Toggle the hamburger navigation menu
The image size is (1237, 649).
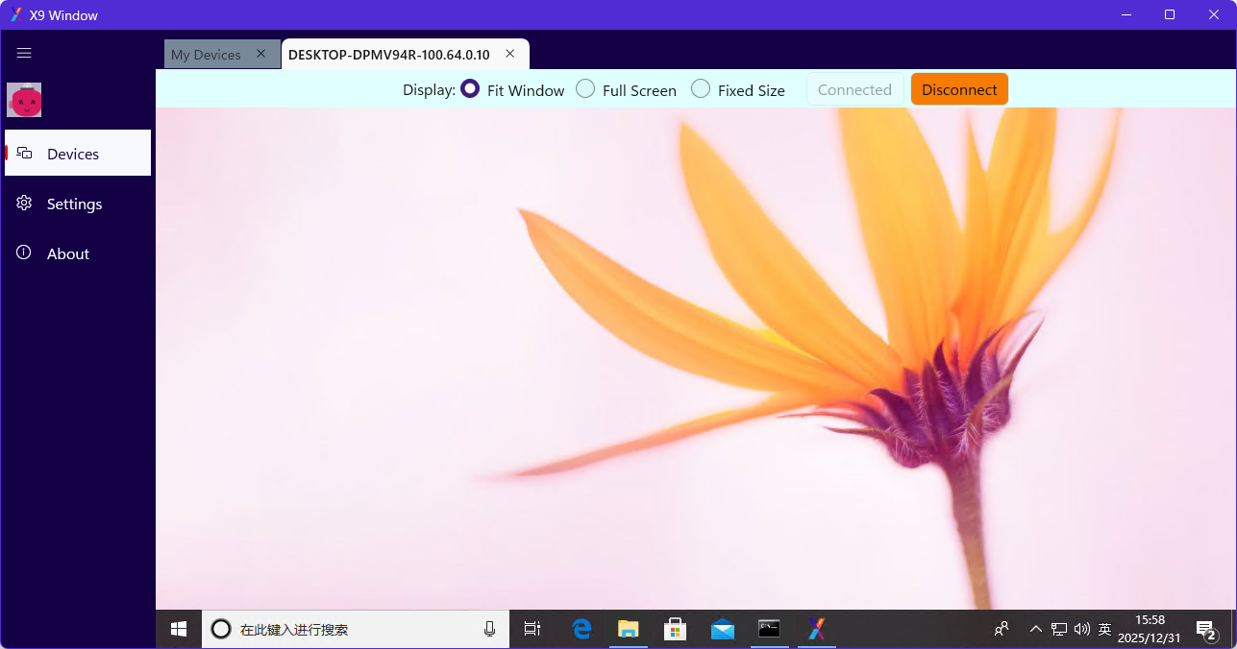(x=24, y=54)
